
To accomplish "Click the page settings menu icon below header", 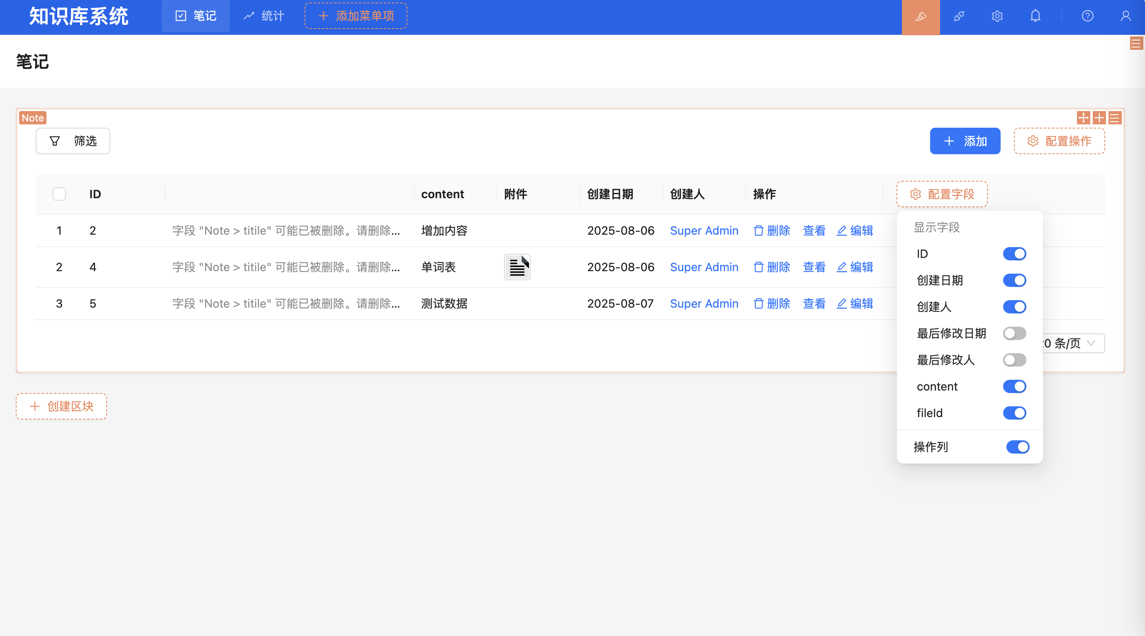I will coord(1136,44).
